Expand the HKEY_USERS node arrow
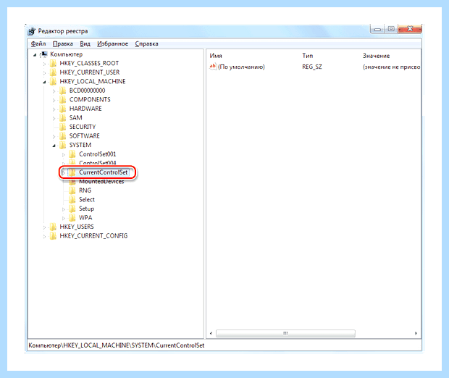 [x=44, y=227]
